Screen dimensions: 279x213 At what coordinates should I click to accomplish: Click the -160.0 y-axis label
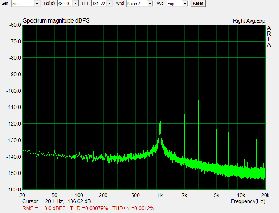[x=14, y=190]
